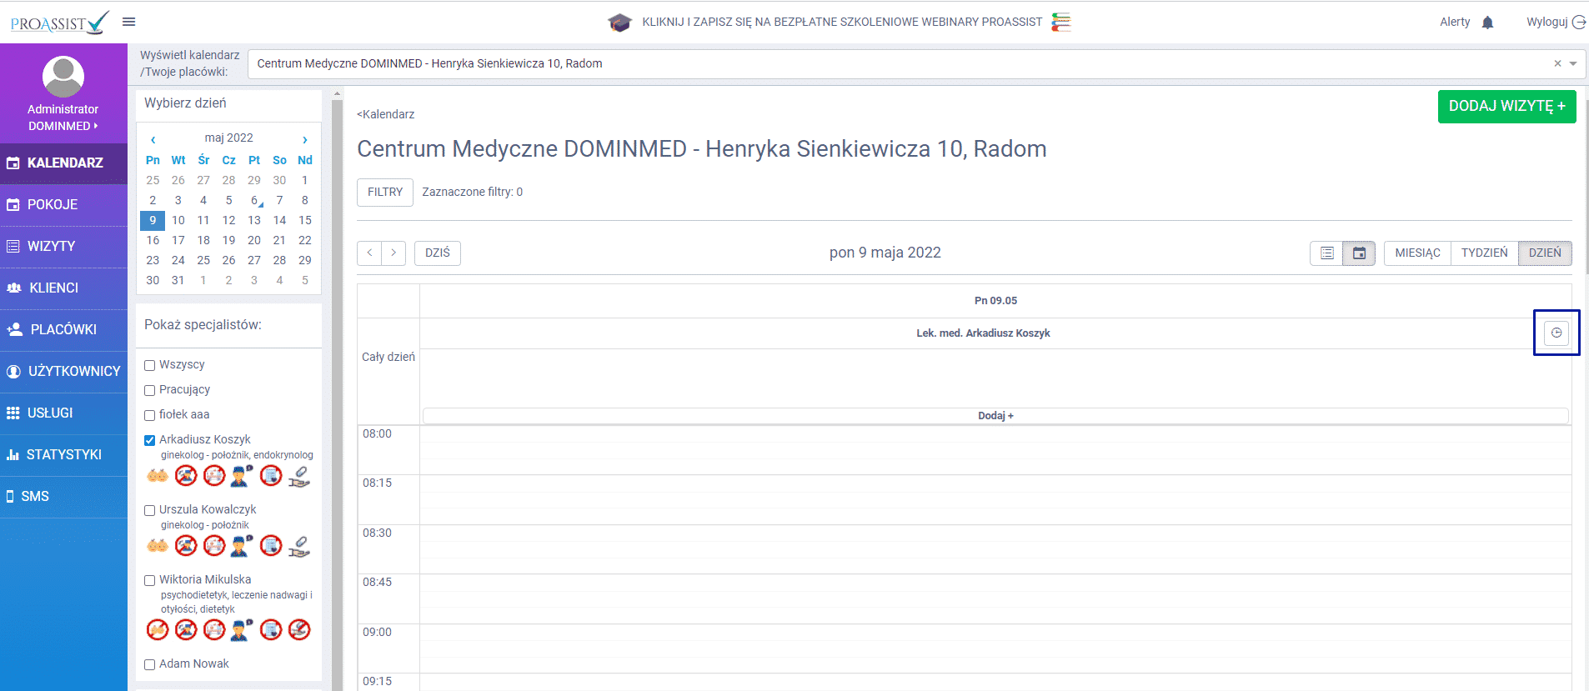Click hand with pill icon under Arkadiusz Koszyk
Image resolution: width=1589 pixels, height=691 pixels.
coord(299,476)
